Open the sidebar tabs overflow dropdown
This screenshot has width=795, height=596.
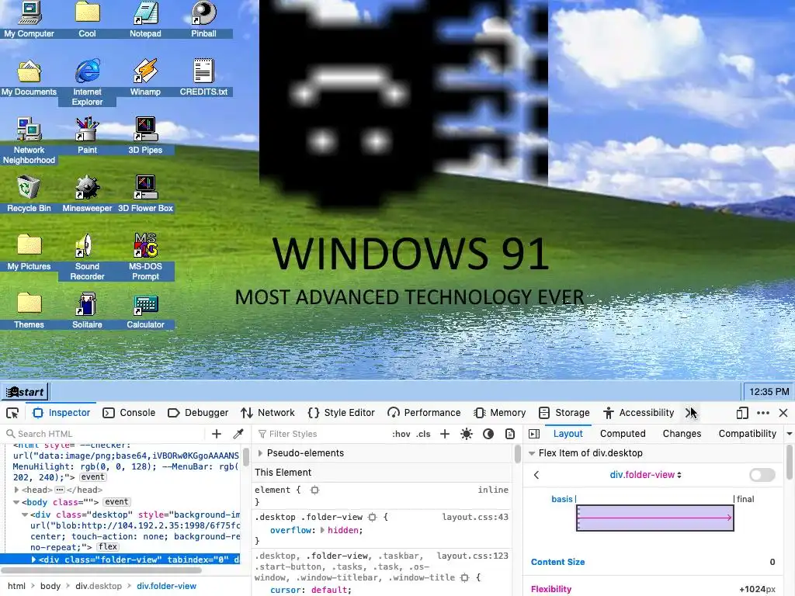[x=790, y=434]
